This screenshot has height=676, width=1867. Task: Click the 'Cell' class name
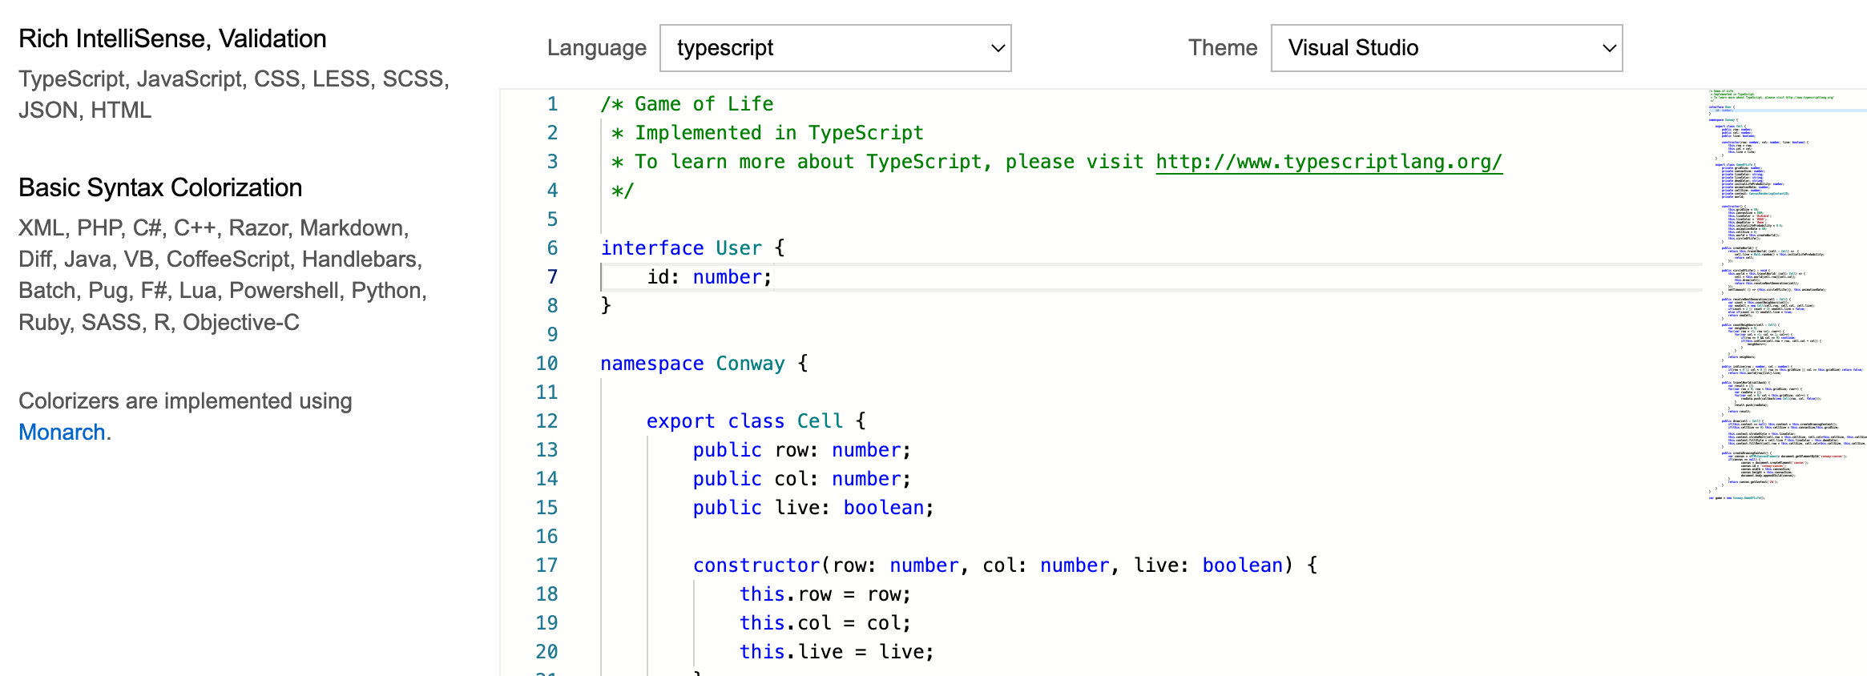[x=820, y=421]
